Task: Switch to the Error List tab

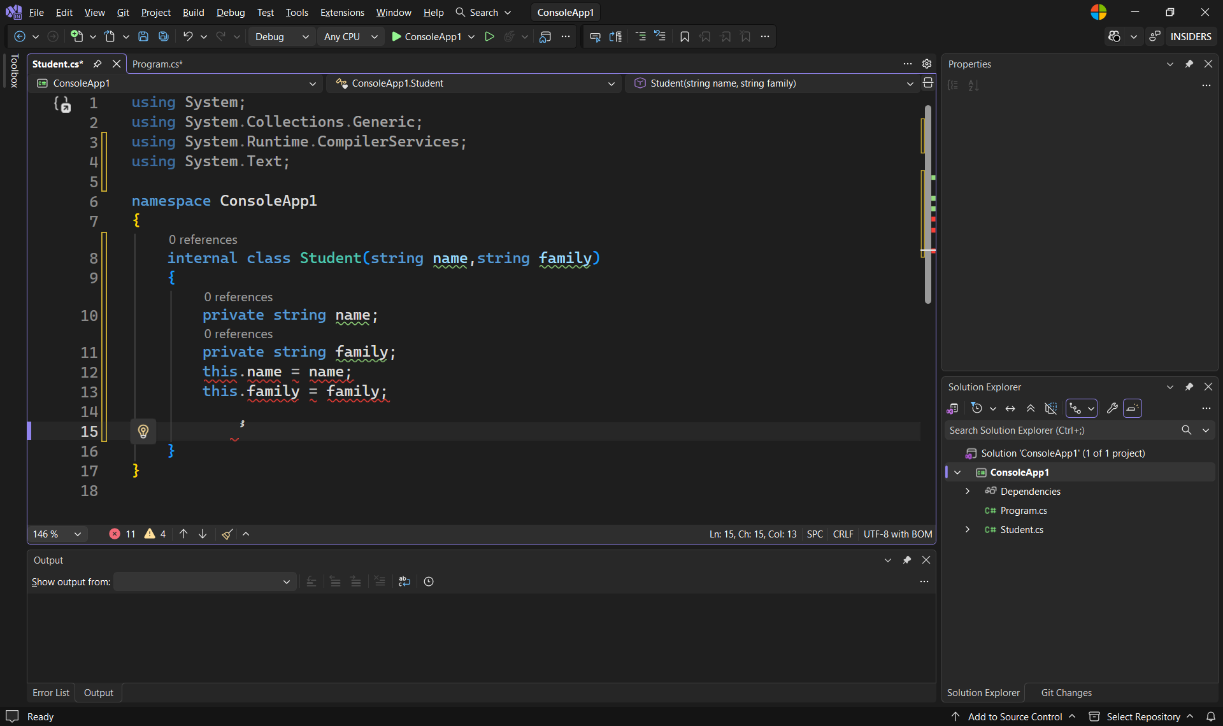Action: click(51, 693)
